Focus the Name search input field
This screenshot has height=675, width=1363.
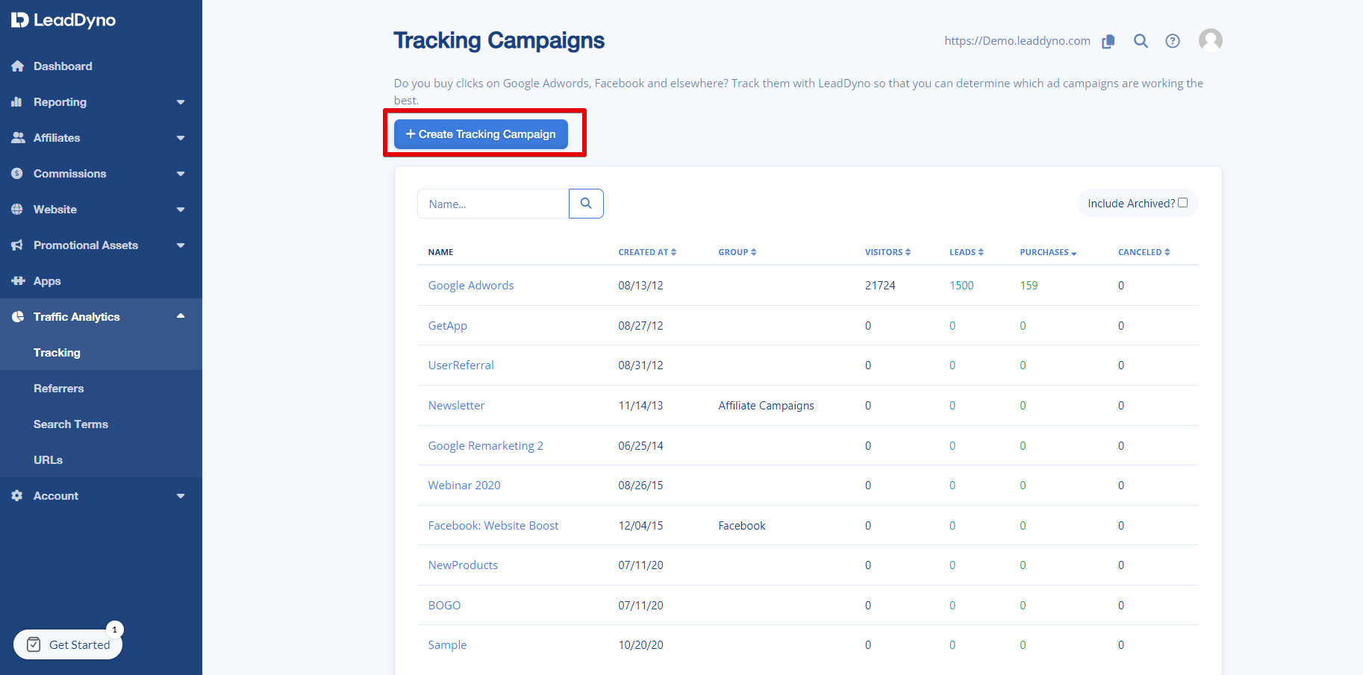pos(493,204)
